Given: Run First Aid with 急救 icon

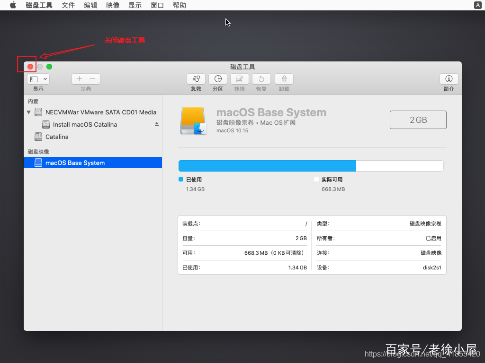Looking at the screenshot, I should coord(196,79).
